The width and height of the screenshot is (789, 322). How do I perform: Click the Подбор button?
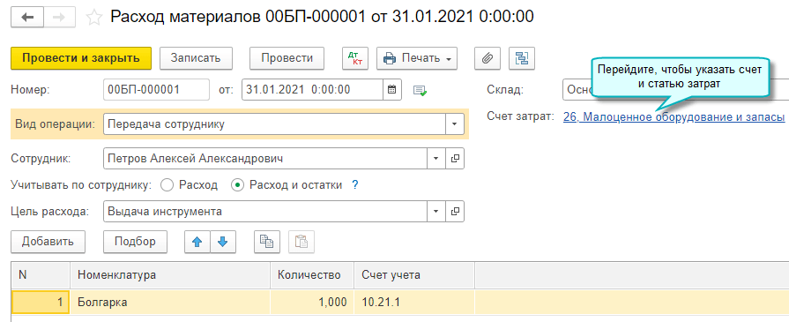point(135,242)
